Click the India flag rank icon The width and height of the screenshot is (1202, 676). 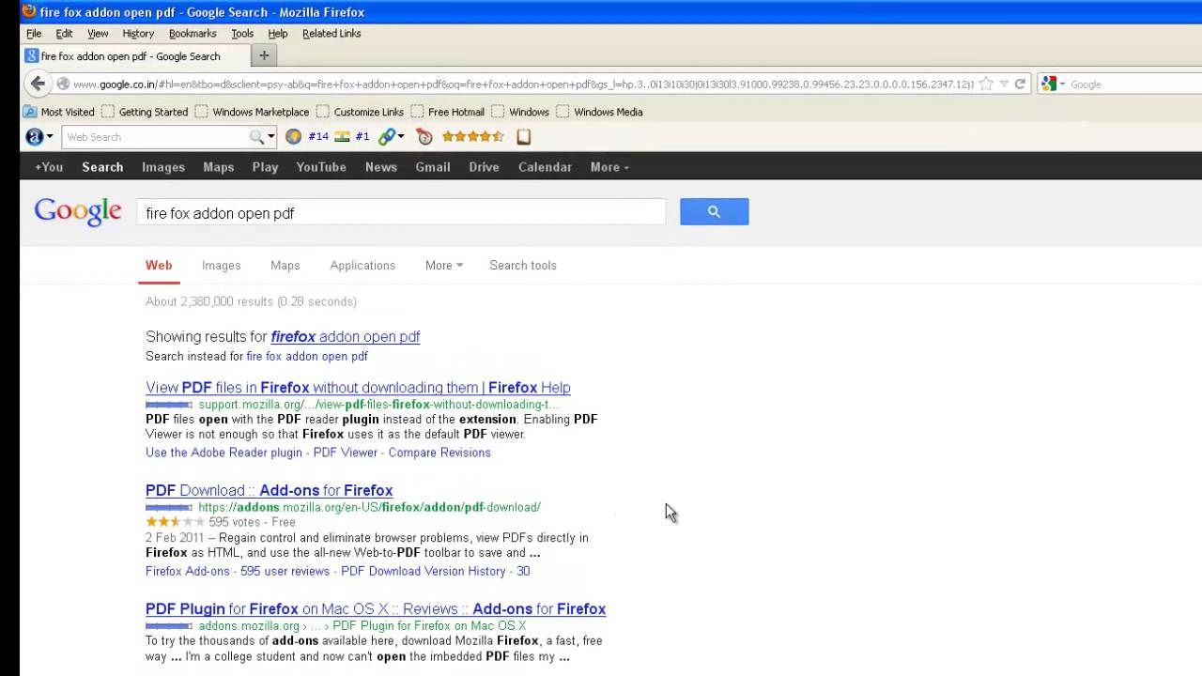click(342, 137)
